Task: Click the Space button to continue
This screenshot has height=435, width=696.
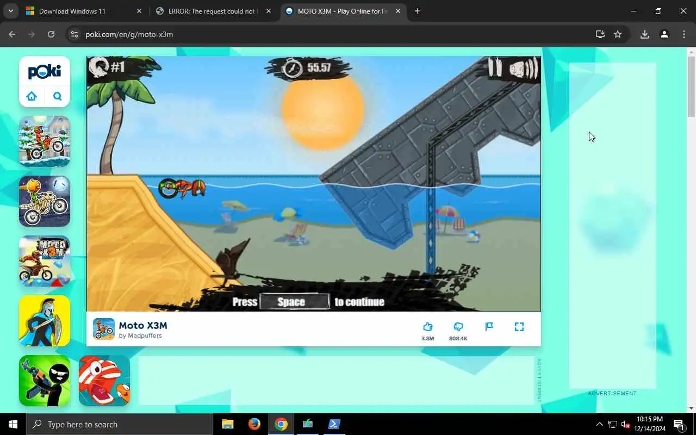Action: pos(294,302)
